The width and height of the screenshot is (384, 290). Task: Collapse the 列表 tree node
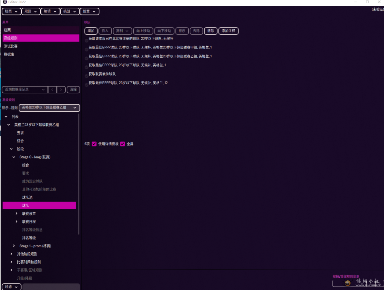pyautogui.click(x=6, y=117)
